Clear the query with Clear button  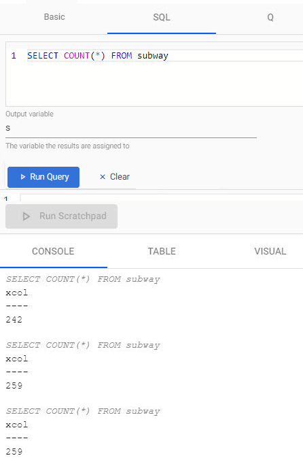click(115, 177)
